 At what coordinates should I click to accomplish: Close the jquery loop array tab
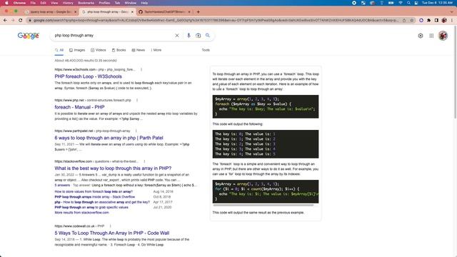pos(76,12)
